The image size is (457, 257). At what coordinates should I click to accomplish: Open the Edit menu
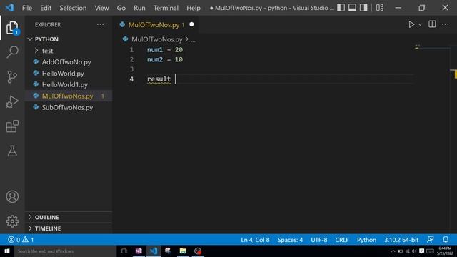click(x=46, y=8)
